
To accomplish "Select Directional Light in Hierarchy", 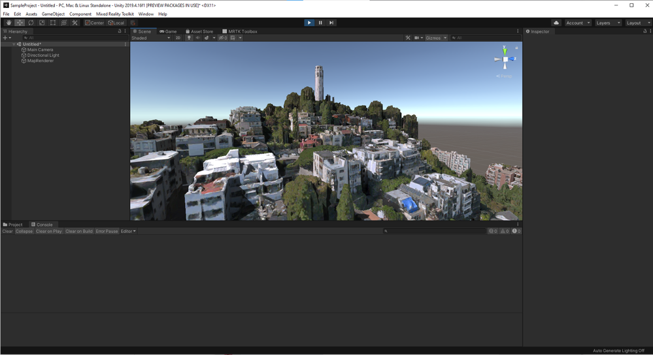I will pos(43,55).
